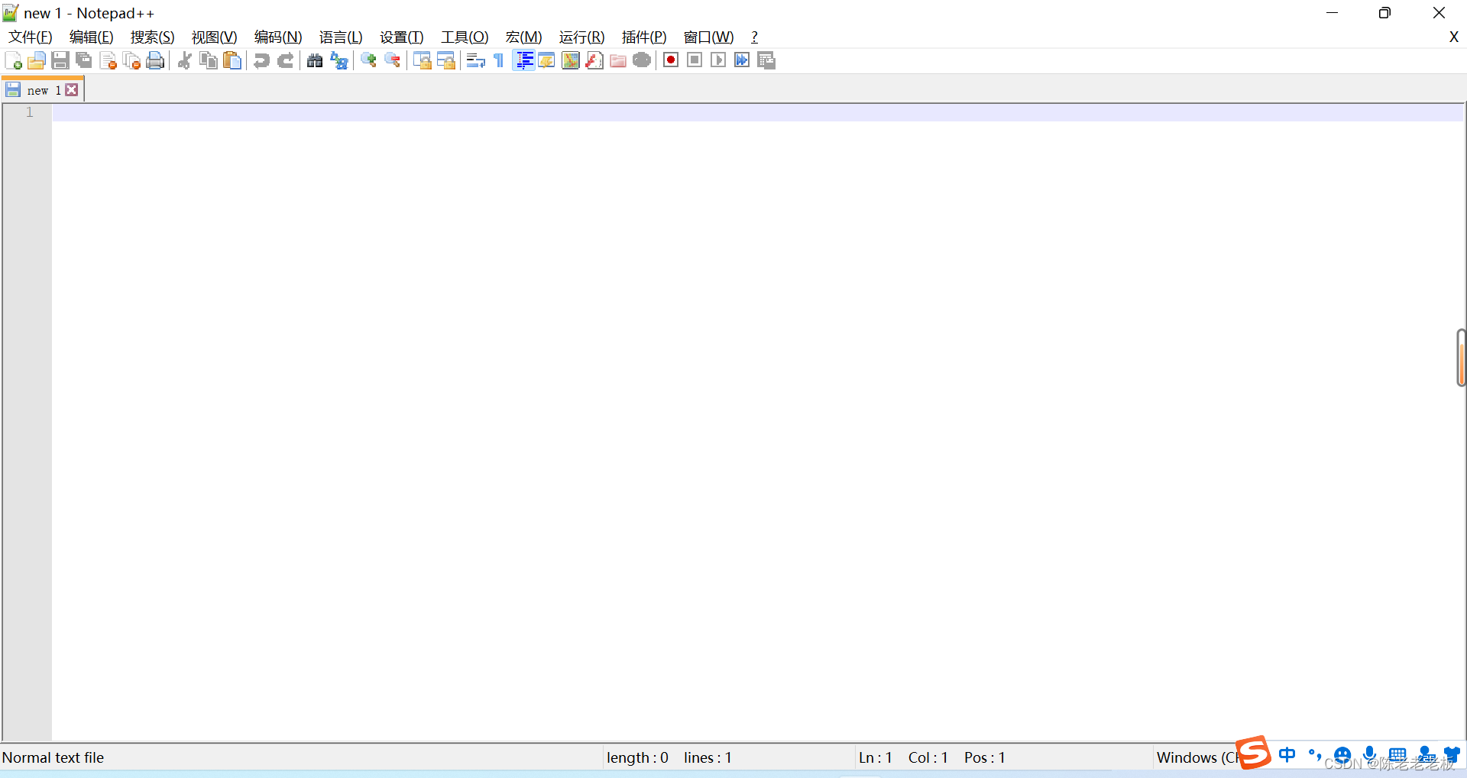1467x778 pixels.
Task: Open the Sogou soft keyboard icon
Action: (1397, 755)
